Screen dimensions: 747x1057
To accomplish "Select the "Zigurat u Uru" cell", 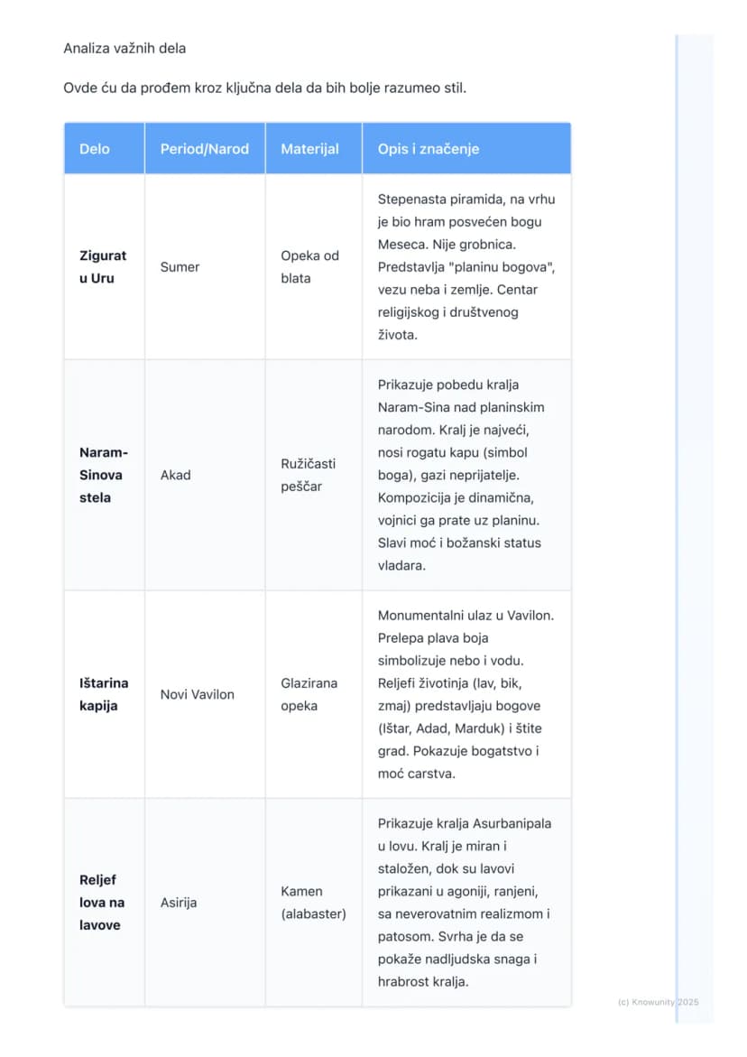I will [x=105, y=267].
